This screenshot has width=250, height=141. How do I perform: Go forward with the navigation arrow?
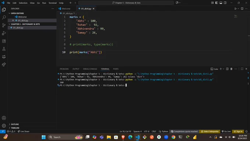(x=75, y=3)
